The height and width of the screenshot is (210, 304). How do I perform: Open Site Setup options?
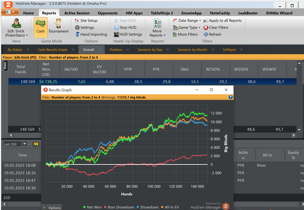click(86, 20)
